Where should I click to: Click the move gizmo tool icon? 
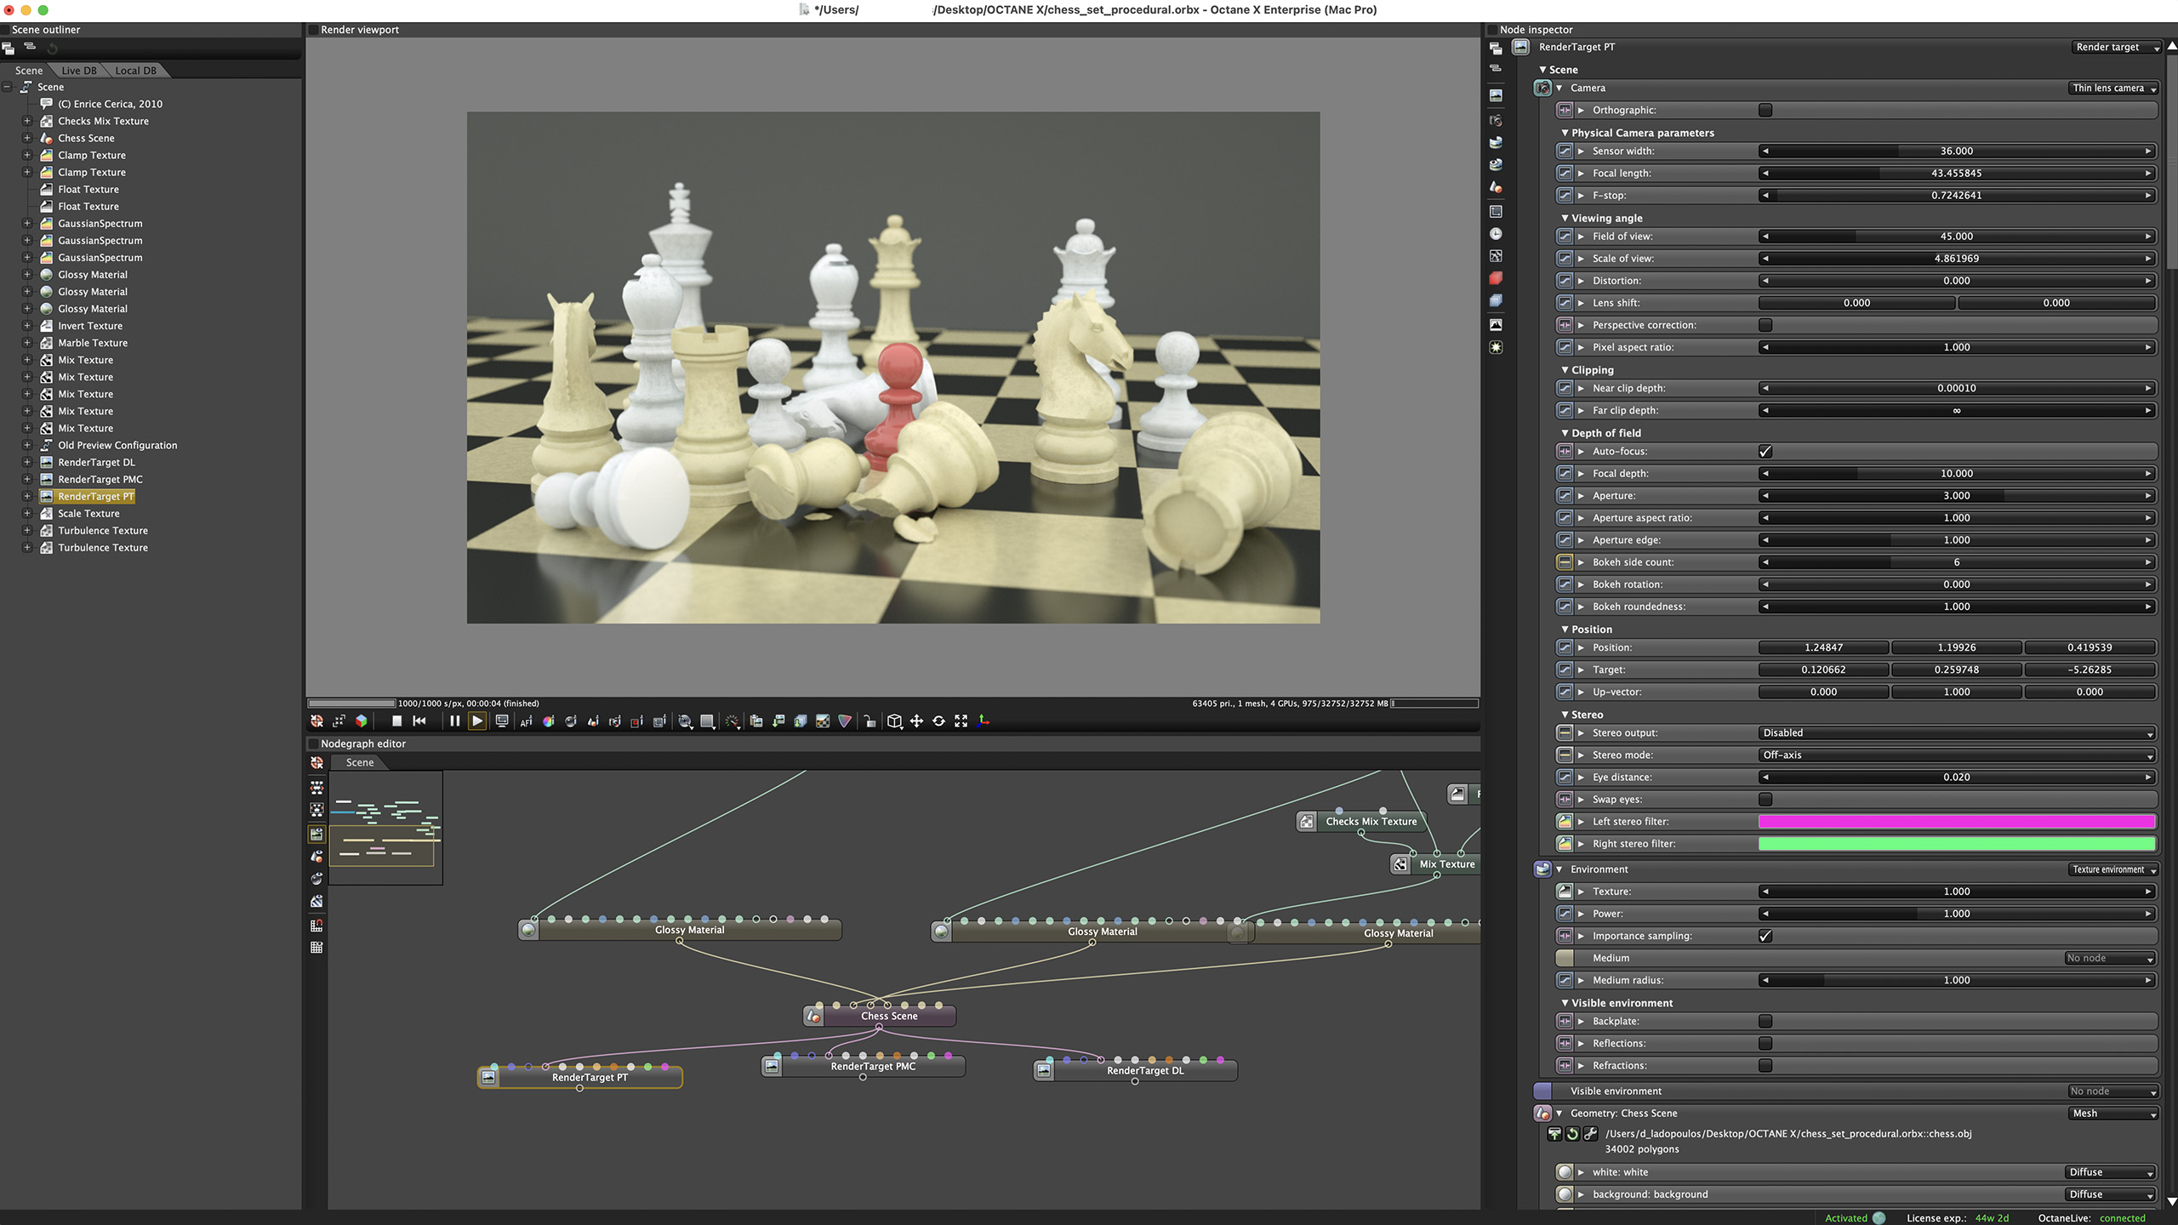point(916,721)
